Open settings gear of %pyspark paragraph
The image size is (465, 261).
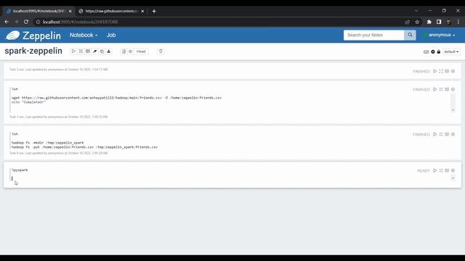coord(453,170)
